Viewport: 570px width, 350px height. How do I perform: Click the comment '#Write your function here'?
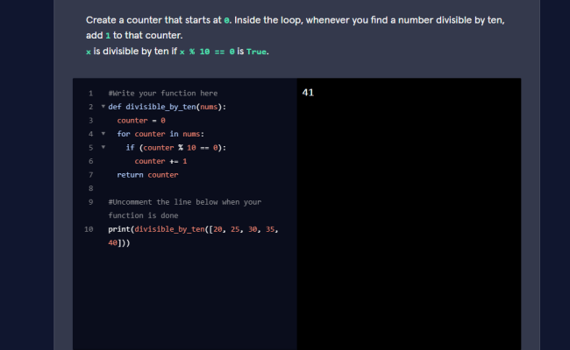[x=163, y=94]
